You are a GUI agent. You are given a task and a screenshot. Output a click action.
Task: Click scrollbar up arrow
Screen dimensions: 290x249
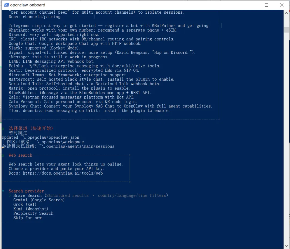[286, 13]
